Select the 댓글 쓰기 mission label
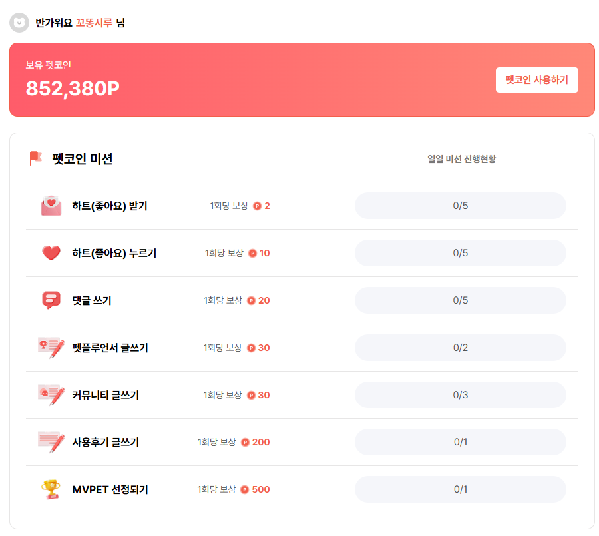Viewport: 599px width, 536px height. click(x=92, y=300)
